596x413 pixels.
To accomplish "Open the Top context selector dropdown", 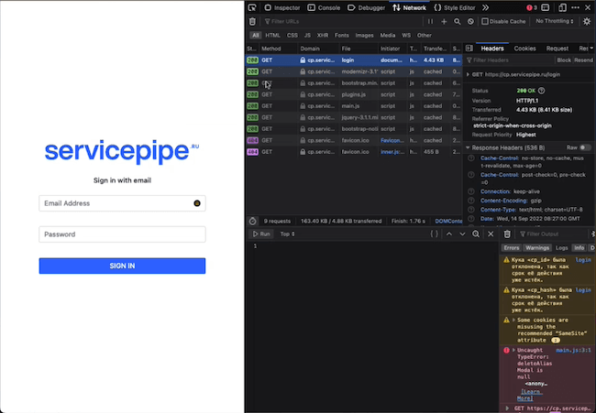I will 287,234.
